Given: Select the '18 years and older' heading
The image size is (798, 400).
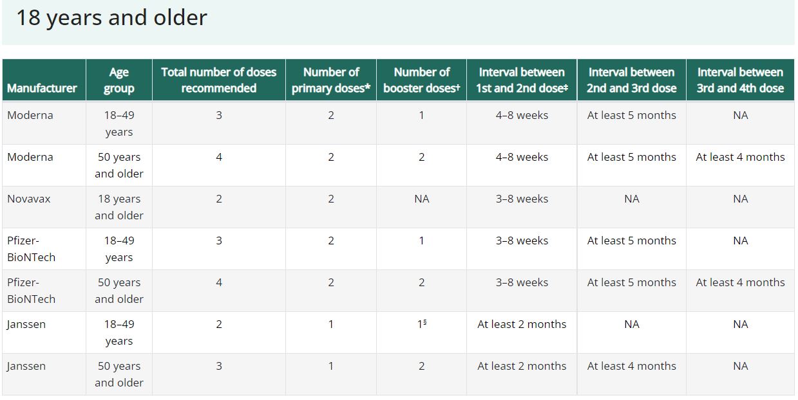Looking at the screenshot, I should [x=111, y=17].
